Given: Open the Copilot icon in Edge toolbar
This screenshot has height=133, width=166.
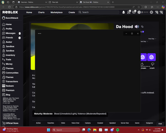Looking at the screenshot, I should [x=163, y=7].
